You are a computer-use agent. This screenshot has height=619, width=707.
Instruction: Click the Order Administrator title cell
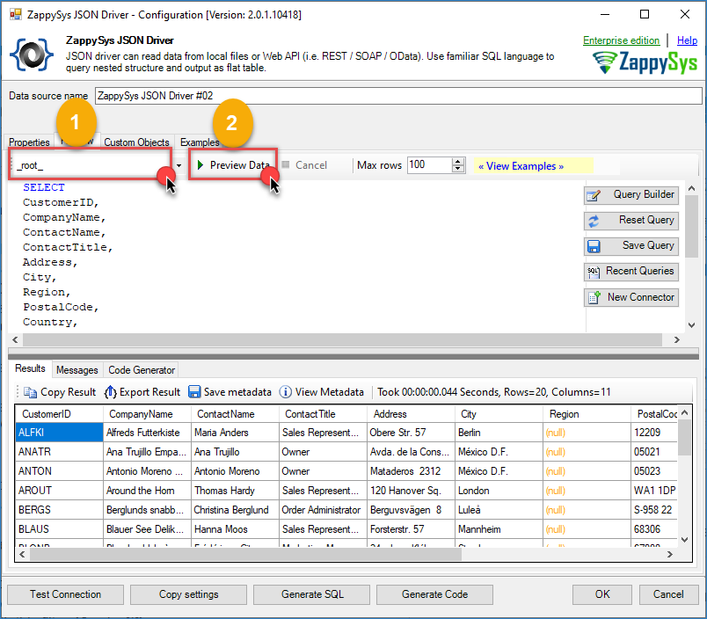[x=323, y=510]
